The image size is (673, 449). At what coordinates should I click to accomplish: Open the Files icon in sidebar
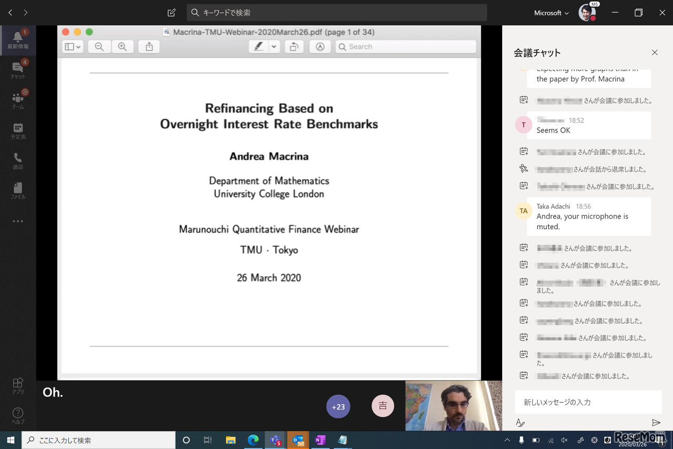18,190
